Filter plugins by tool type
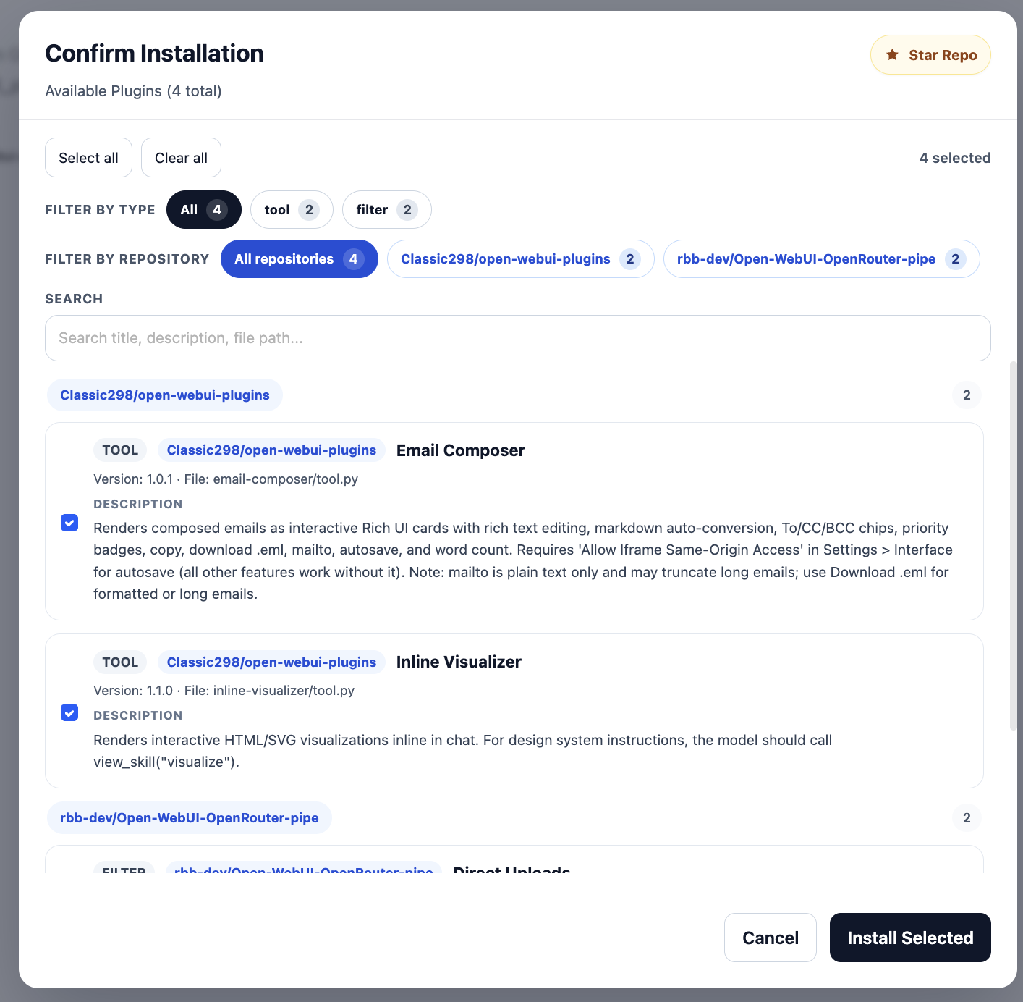The height and width of the screenshot is (1002, 1023). 291,209
